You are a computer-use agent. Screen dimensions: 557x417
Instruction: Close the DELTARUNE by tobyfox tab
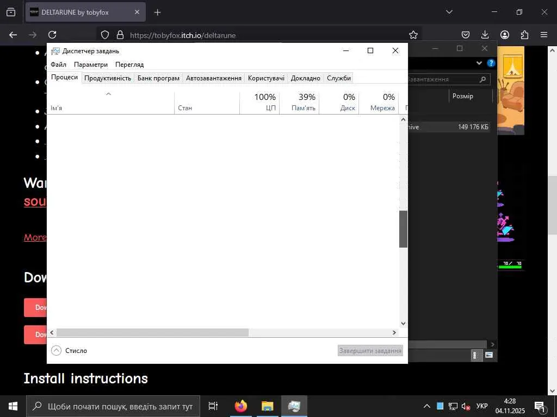tap(137, 12)
